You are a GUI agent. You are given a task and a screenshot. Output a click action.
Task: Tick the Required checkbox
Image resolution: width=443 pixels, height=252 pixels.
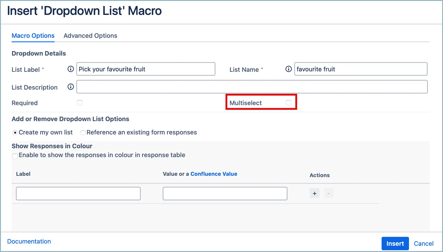(80, 103)
